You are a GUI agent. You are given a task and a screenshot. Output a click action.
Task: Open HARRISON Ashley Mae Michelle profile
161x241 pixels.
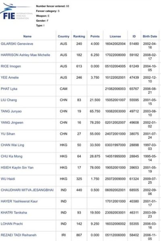(25, 55)
